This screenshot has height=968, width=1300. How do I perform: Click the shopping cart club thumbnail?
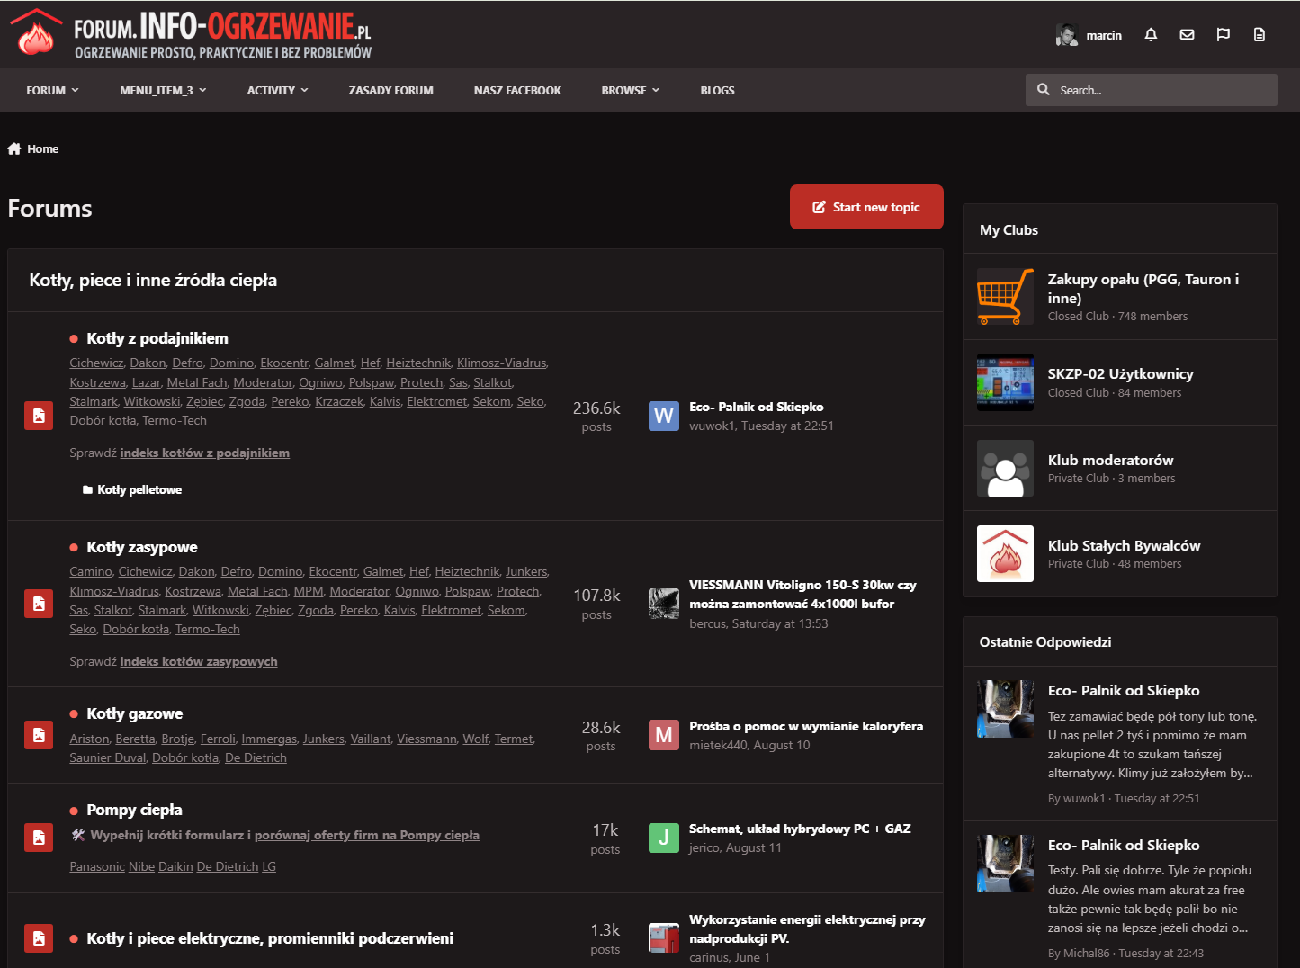pyautogui.click(x=1005, y=296)
